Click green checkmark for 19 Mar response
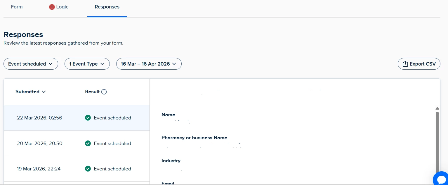 [x=88, y=169]
